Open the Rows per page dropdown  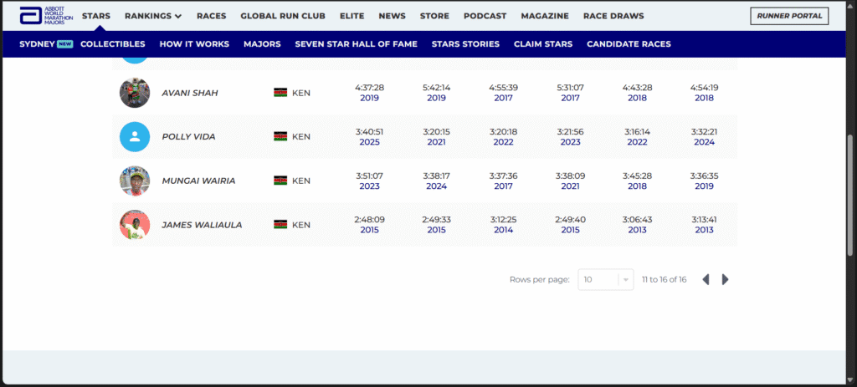click(606, 280)
